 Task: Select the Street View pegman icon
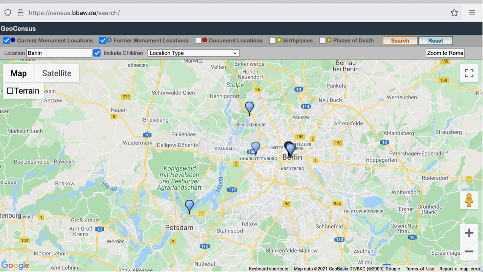coord(469,200)
